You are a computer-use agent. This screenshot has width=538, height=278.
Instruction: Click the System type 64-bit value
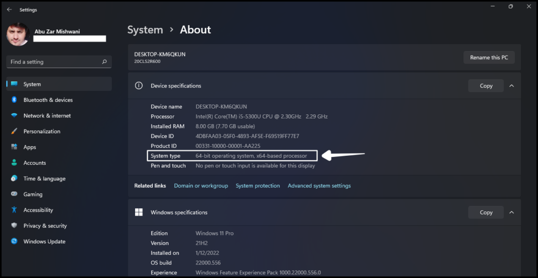251,156
